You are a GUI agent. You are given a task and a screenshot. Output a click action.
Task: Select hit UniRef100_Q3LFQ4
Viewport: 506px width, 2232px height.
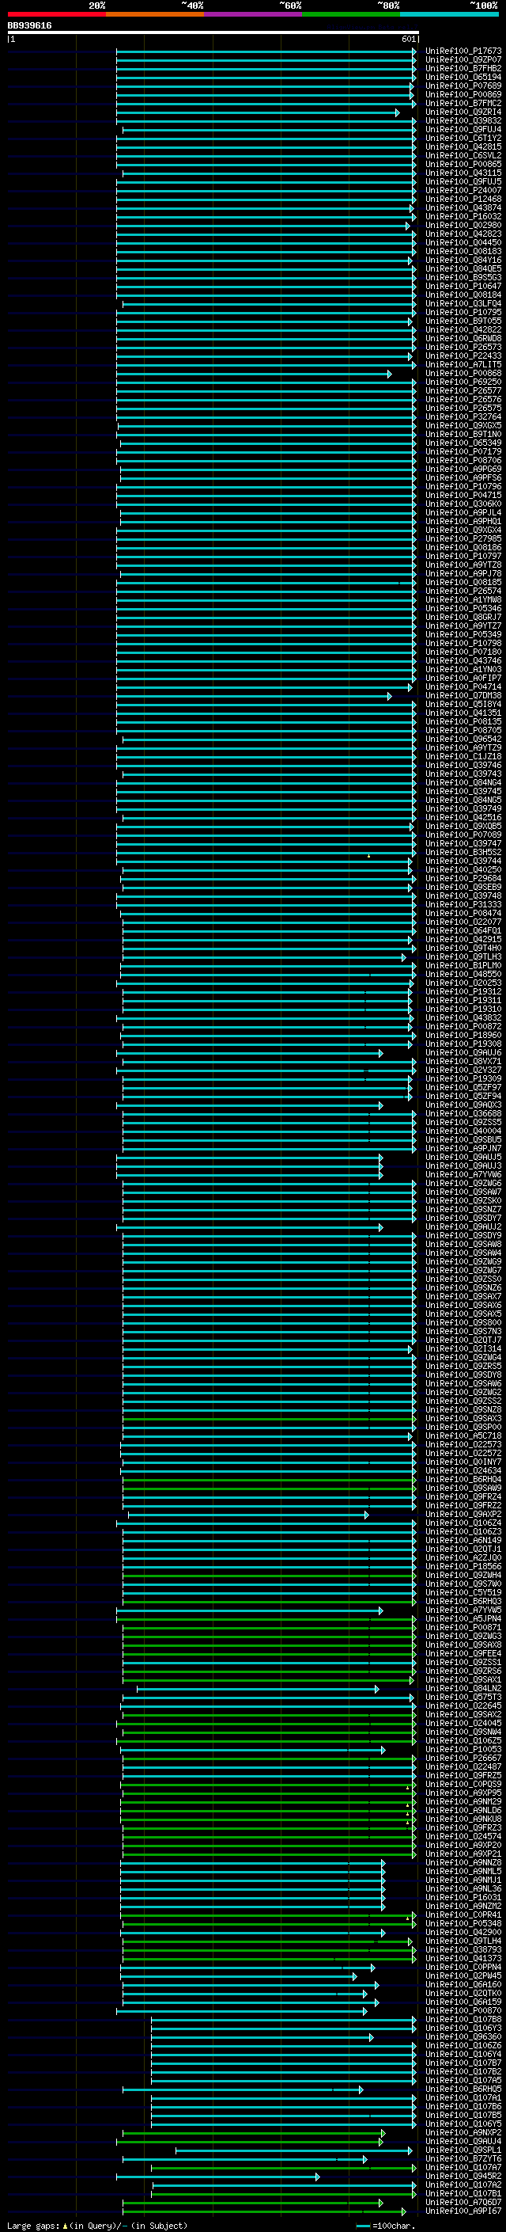point(463,303)
